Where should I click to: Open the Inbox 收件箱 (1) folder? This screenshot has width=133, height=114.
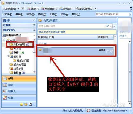pos(17,72)
